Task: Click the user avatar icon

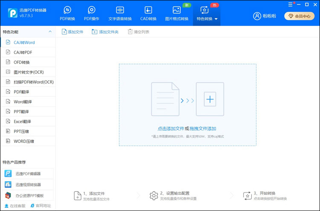Action: [257, 16]
